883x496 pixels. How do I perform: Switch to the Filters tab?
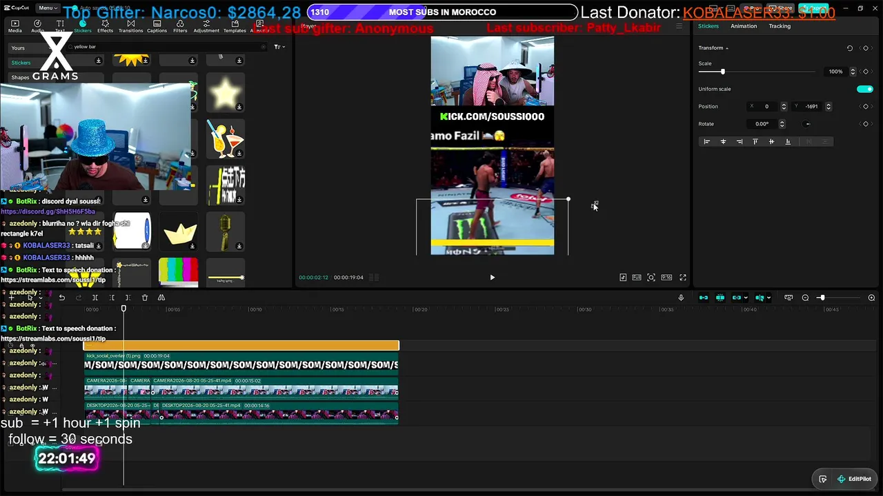pyautogui.click(x=180, y=26)
